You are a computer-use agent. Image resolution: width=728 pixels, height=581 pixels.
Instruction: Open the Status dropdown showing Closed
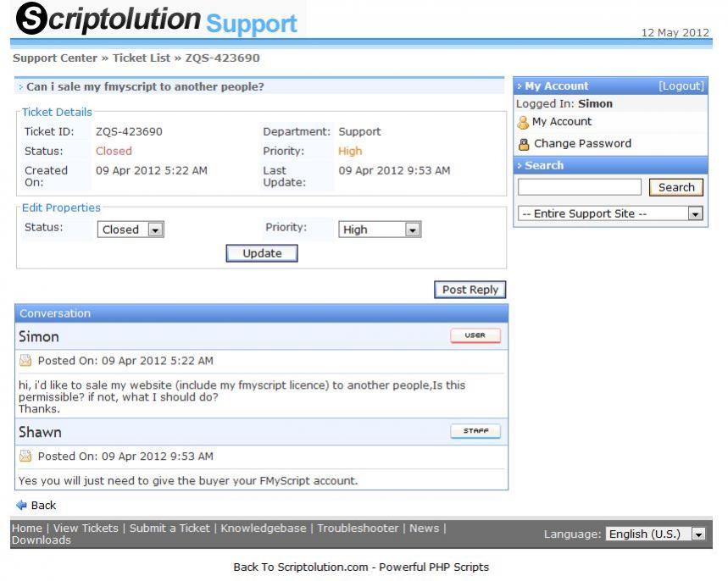tap(131, 230)
